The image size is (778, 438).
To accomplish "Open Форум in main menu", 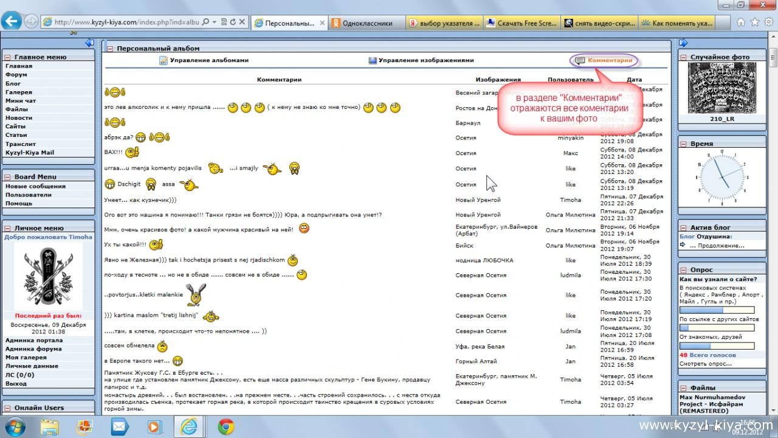I will click(16, 75).
